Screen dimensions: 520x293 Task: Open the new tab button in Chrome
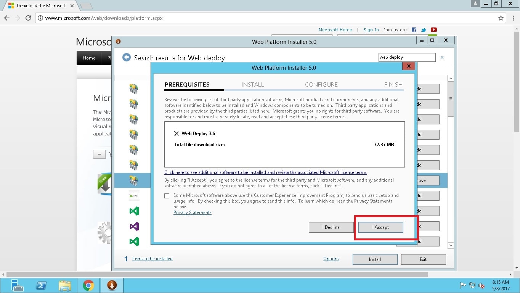point(86,6)
